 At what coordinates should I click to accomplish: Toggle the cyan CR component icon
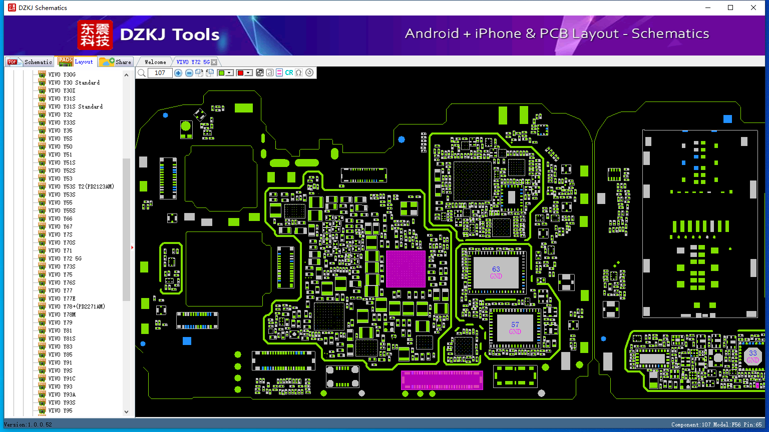pos(289,73)
